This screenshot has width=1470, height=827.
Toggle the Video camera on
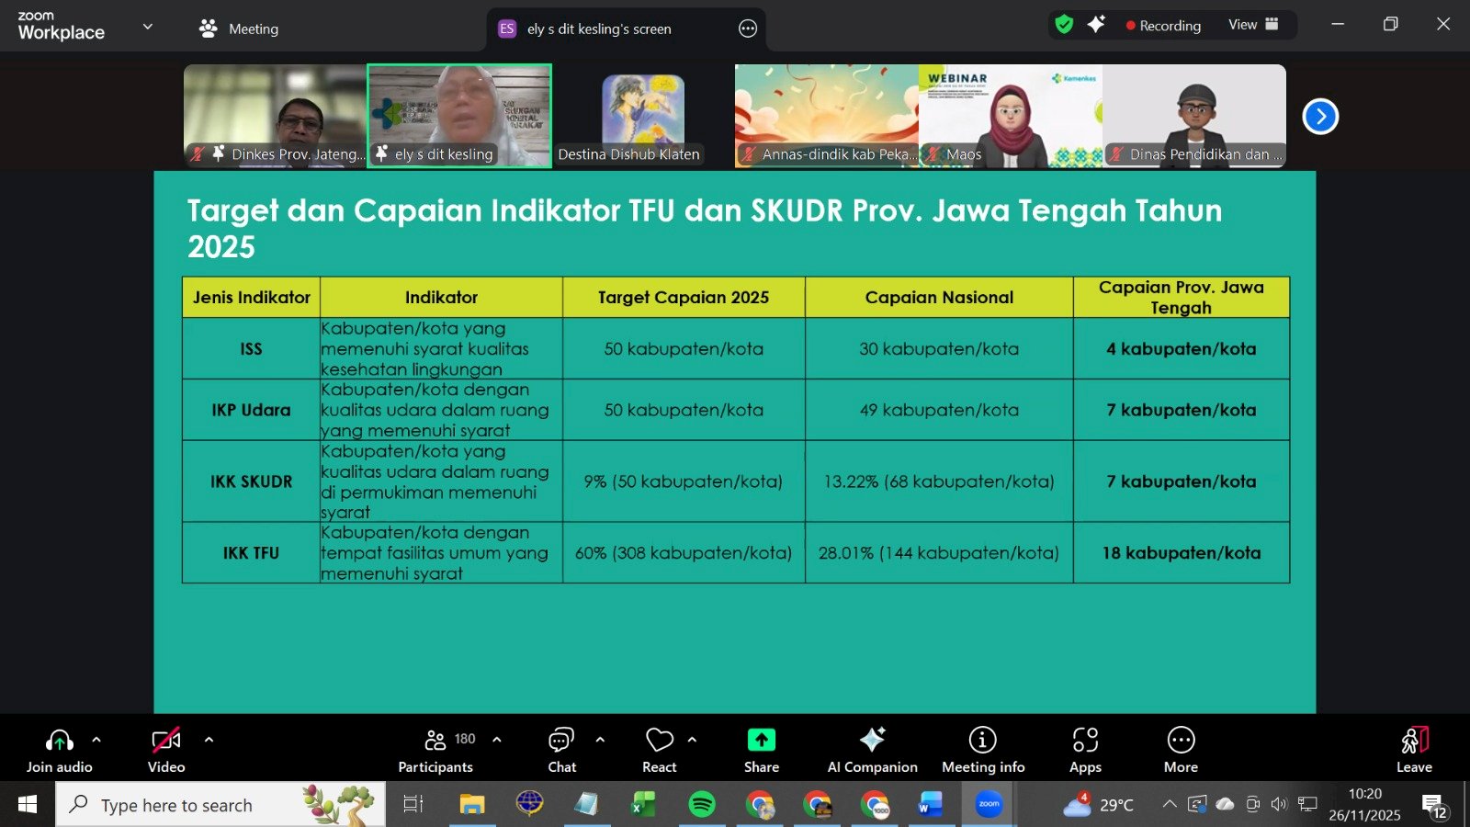(x=166, y=750)
